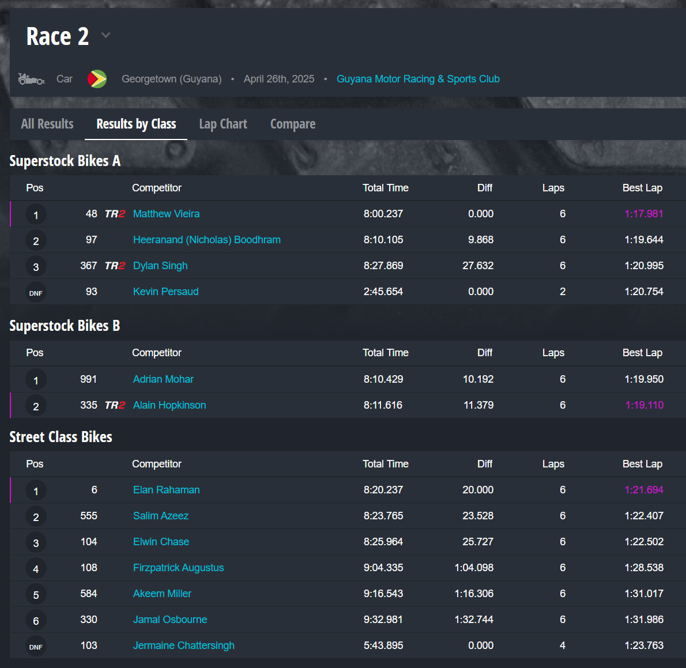
Task: Go to the Compare tab
Action: (292, 124)
